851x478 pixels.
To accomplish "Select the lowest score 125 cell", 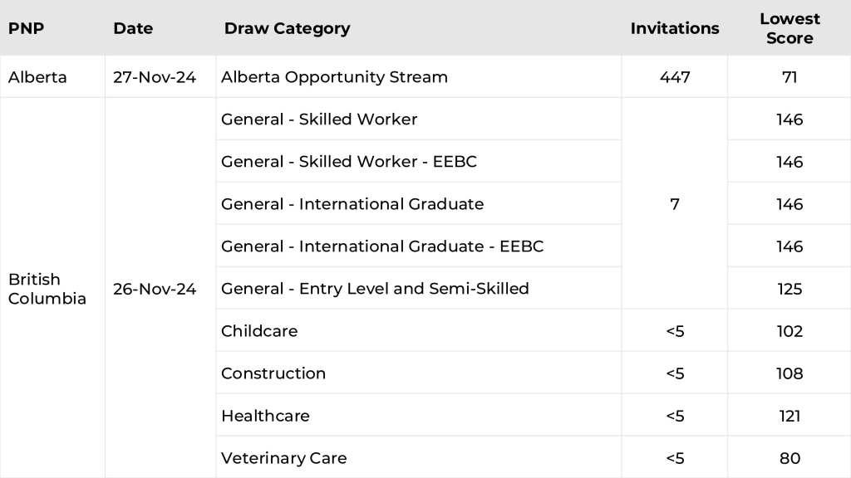I will click(789, 289).
